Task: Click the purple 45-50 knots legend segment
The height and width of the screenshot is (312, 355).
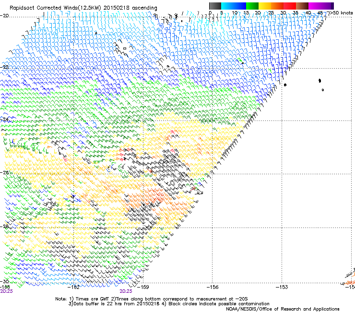Action: pos(327,6)
